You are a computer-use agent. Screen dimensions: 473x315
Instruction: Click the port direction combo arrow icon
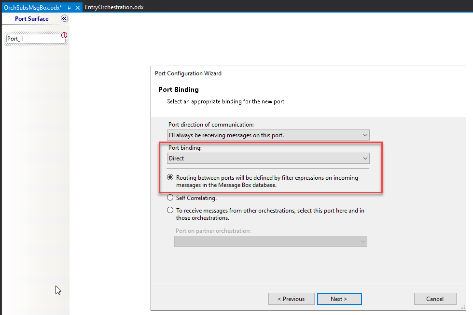coord(366,135)
